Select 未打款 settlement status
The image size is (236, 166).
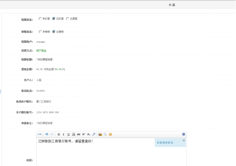(40, 19)
